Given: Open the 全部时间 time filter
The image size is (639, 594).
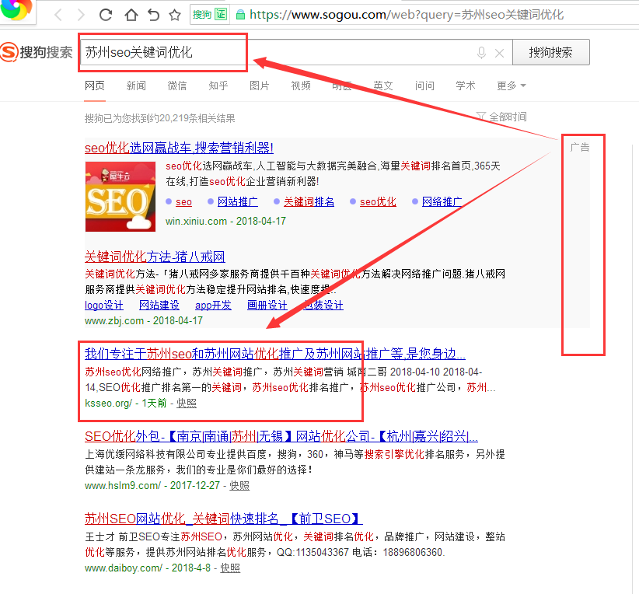Looking at the screenshot, I should 501,117.
